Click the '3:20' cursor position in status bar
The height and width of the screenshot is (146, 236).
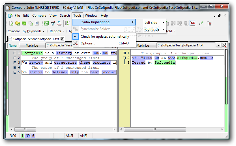[x=13, y=136]
